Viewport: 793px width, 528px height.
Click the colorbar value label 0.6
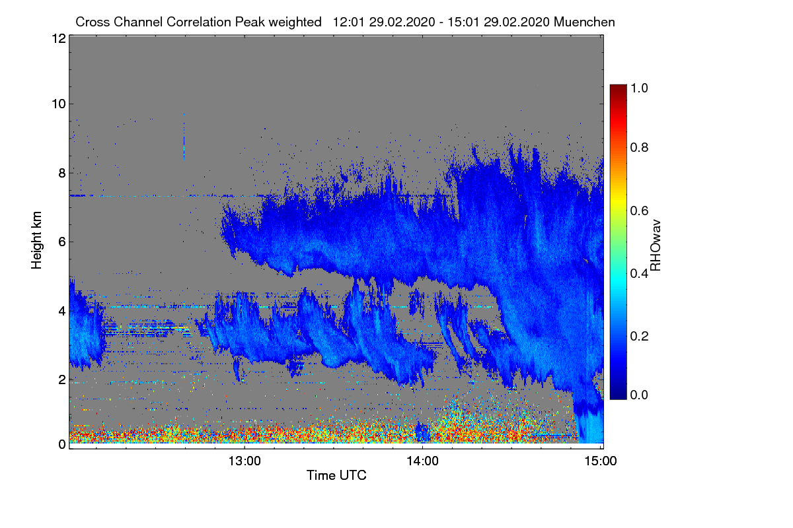click(639, 211)
